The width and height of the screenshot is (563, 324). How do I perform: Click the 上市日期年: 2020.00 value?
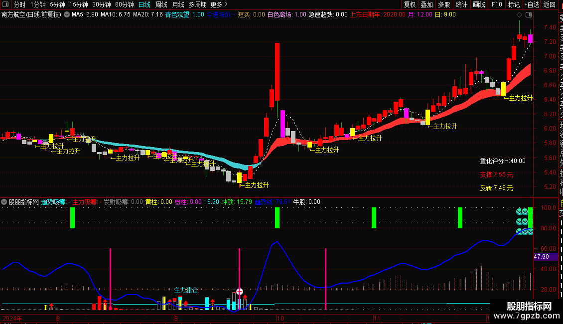(x=378, y=15)
